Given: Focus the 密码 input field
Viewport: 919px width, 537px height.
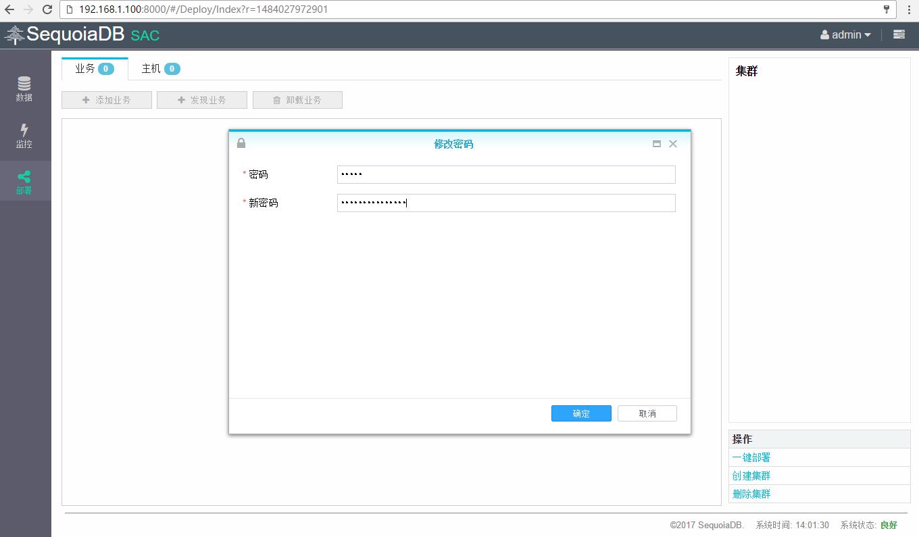Looking at the screenshot, I should (506, 174).
